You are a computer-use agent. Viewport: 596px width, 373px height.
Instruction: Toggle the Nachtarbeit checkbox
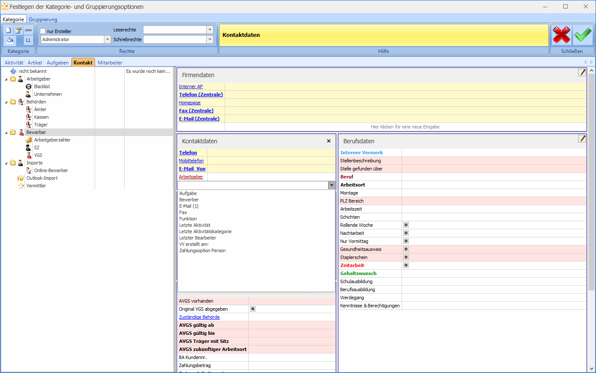coord(406,233)
